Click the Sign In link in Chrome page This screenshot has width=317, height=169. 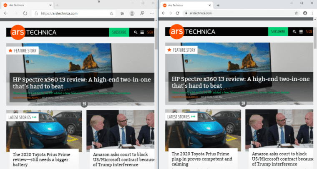click(309, 32)
